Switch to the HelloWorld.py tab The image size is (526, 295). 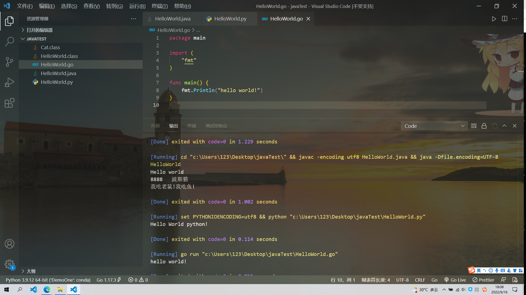point(230,19)
